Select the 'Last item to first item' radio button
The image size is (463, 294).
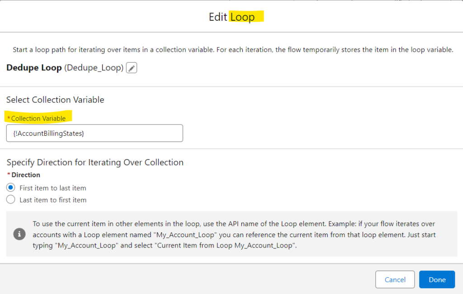[x=11, y=199]
